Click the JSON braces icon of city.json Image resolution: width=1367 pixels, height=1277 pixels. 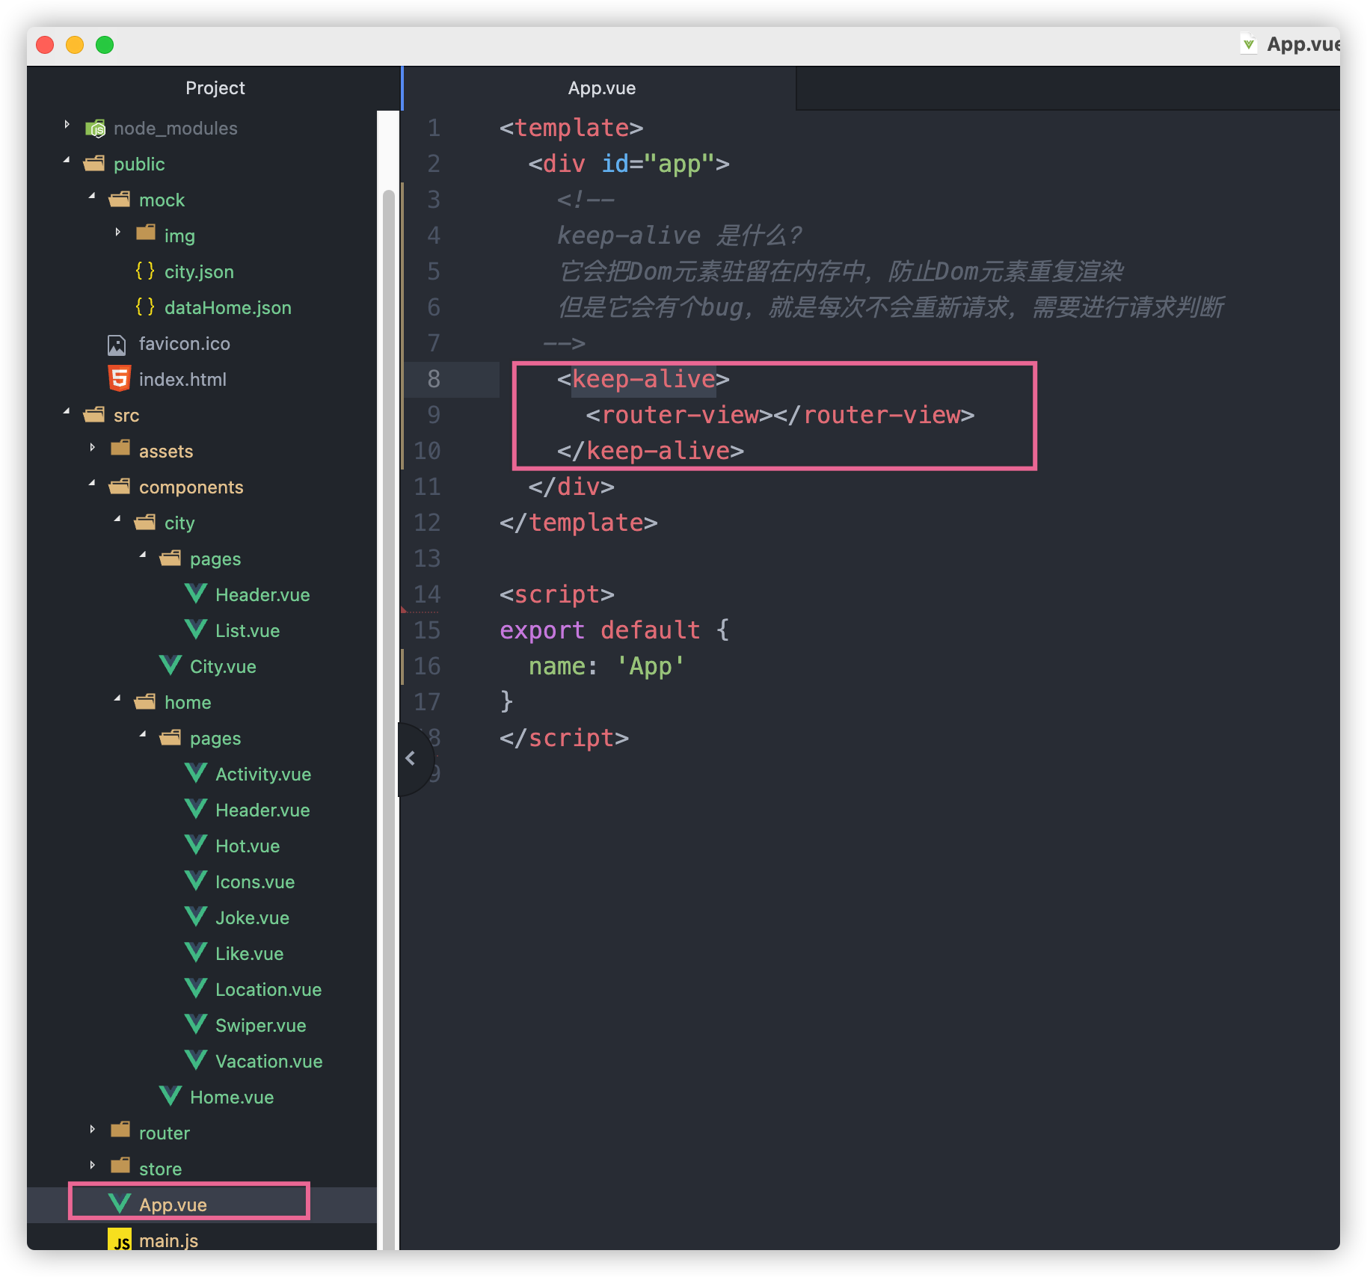coord(145,271)
